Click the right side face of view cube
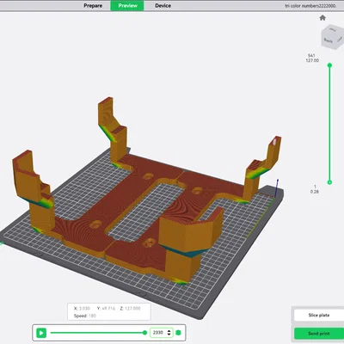 (340, 40)
